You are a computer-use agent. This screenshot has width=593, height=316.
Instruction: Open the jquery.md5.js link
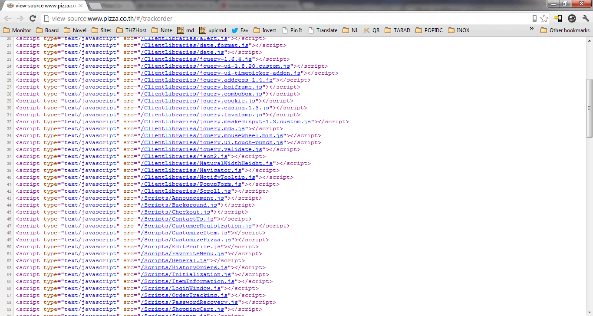(193, 128)
